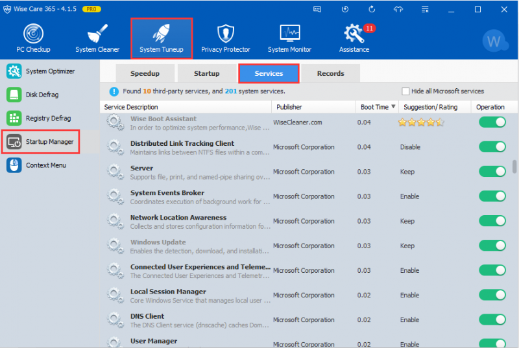Switch to Speedup tab

tap(145, 73)
